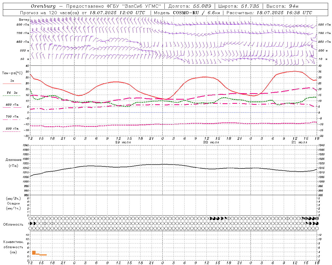Screen dimensions: 332x265
Task: Select the "18.07.2025 12:00 UTC" forecast start time
Action: click(117, 13)
